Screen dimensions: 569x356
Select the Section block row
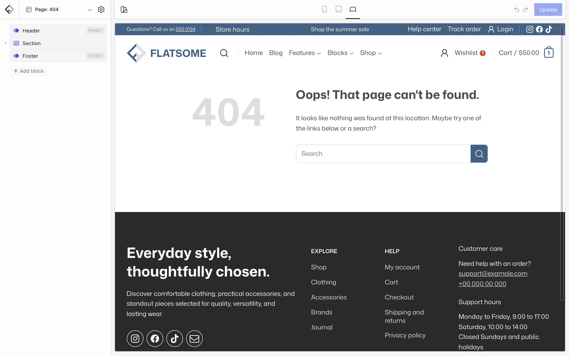click(x=58, y=43)
